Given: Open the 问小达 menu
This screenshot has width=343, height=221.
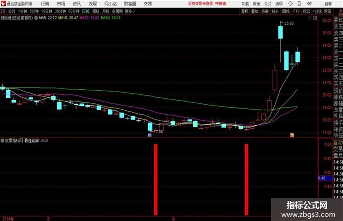Looking at the screenshot, I should pyautogui.click(x=111, y=4).
